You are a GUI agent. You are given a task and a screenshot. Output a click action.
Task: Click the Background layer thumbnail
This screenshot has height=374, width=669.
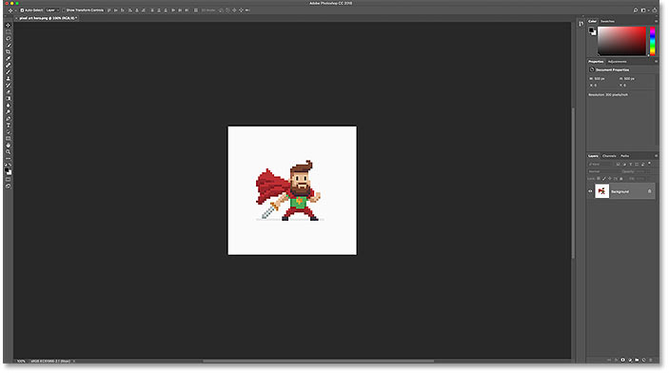[601, 191]
